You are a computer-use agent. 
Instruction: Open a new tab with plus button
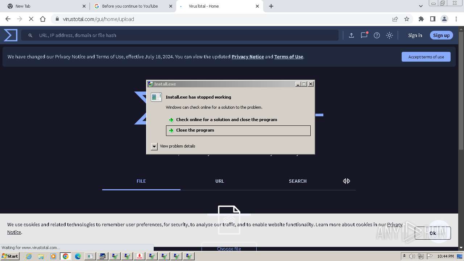pyautogui.click(x=271, y=6)
